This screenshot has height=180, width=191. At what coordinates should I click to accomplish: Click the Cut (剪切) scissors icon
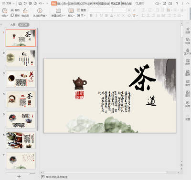[x=12, y=10]
